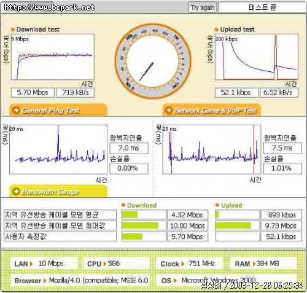The height and width of the screenshot is (293, 307).
Task: Click the orange bullet beside Upload test
Action: click(x=217, y=29)
